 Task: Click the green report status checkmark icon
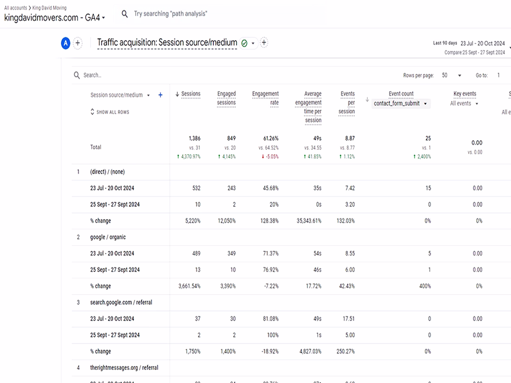click(244, 43)
